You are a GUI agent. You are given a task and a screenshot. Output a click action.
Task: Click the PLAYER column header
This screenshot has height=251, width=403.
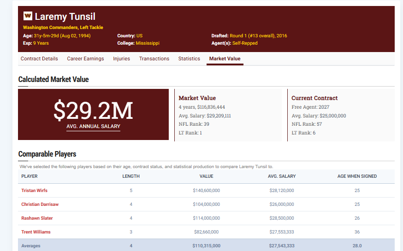tap(30, 176)
